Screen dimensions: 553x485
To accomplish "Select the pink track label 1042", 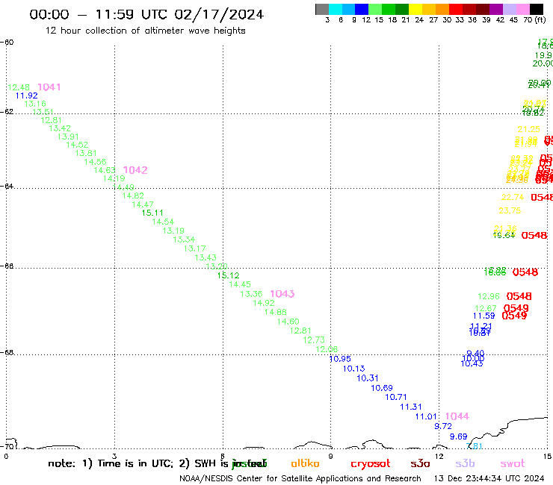I will pyautogui.click(x=135, y=170).
